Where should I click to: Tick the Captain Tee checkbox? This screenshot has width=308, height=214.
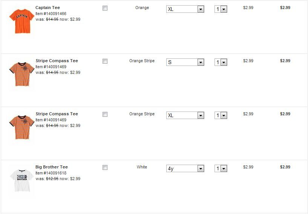tap(105, 8)
